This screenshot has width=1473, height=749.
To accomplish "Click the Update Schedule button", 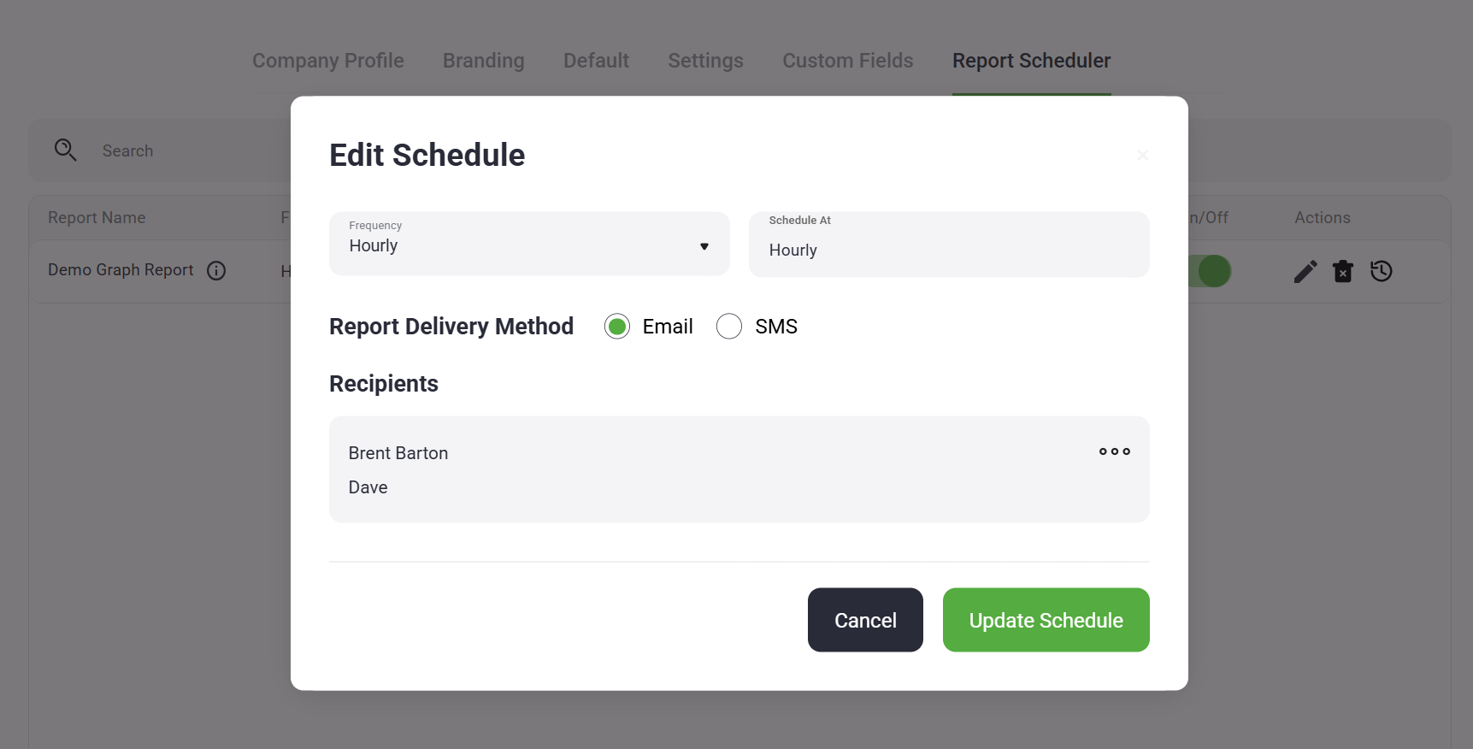I will click(1046, 620).
